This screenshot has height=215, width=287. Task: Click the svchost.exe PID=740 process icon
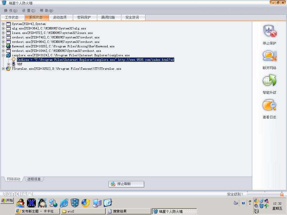tap(8, 37)
